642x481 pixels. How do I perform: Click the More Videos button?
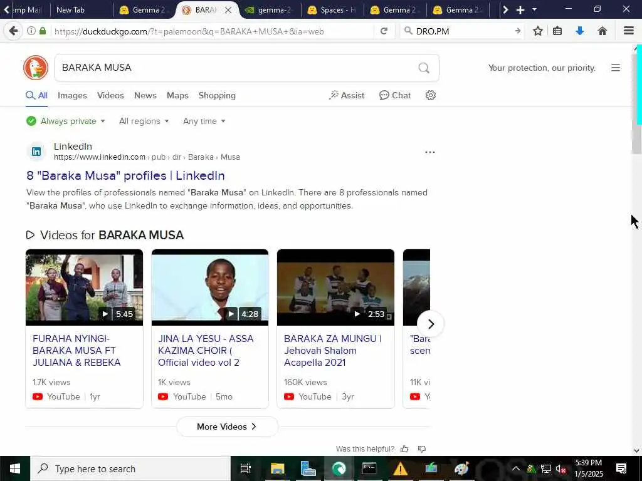[x=227, y=427]
